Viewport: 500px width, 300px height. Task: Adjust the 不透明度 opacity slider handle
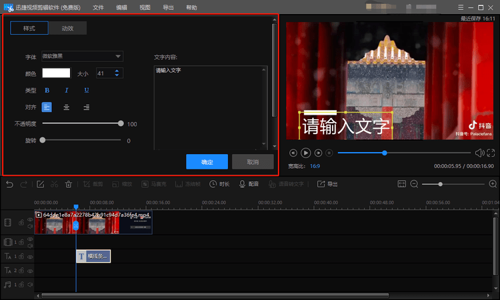(x=121, y=123)
